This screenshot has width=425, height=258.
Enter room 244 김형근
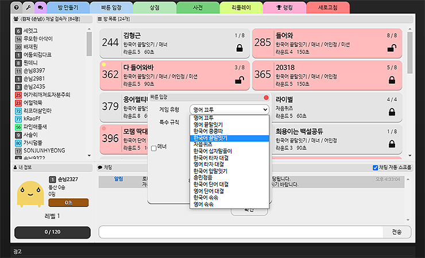pos(175,43)
